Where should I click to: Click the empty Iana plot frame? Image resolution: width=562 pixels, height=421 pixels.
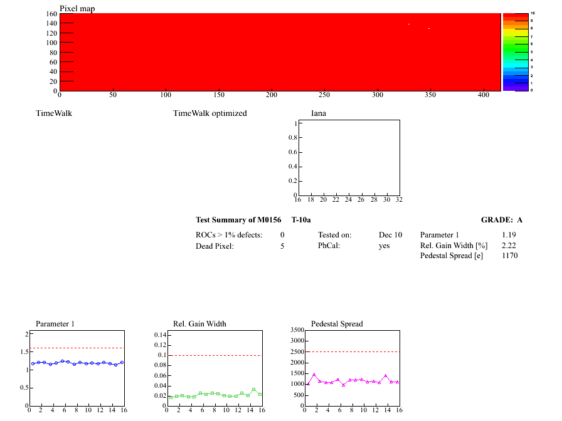pos(349,158)
